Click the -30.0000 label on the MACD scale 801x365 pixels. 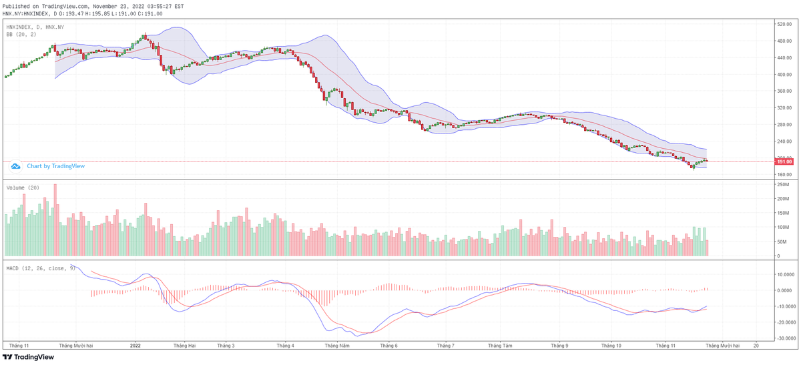pos(783,338)
